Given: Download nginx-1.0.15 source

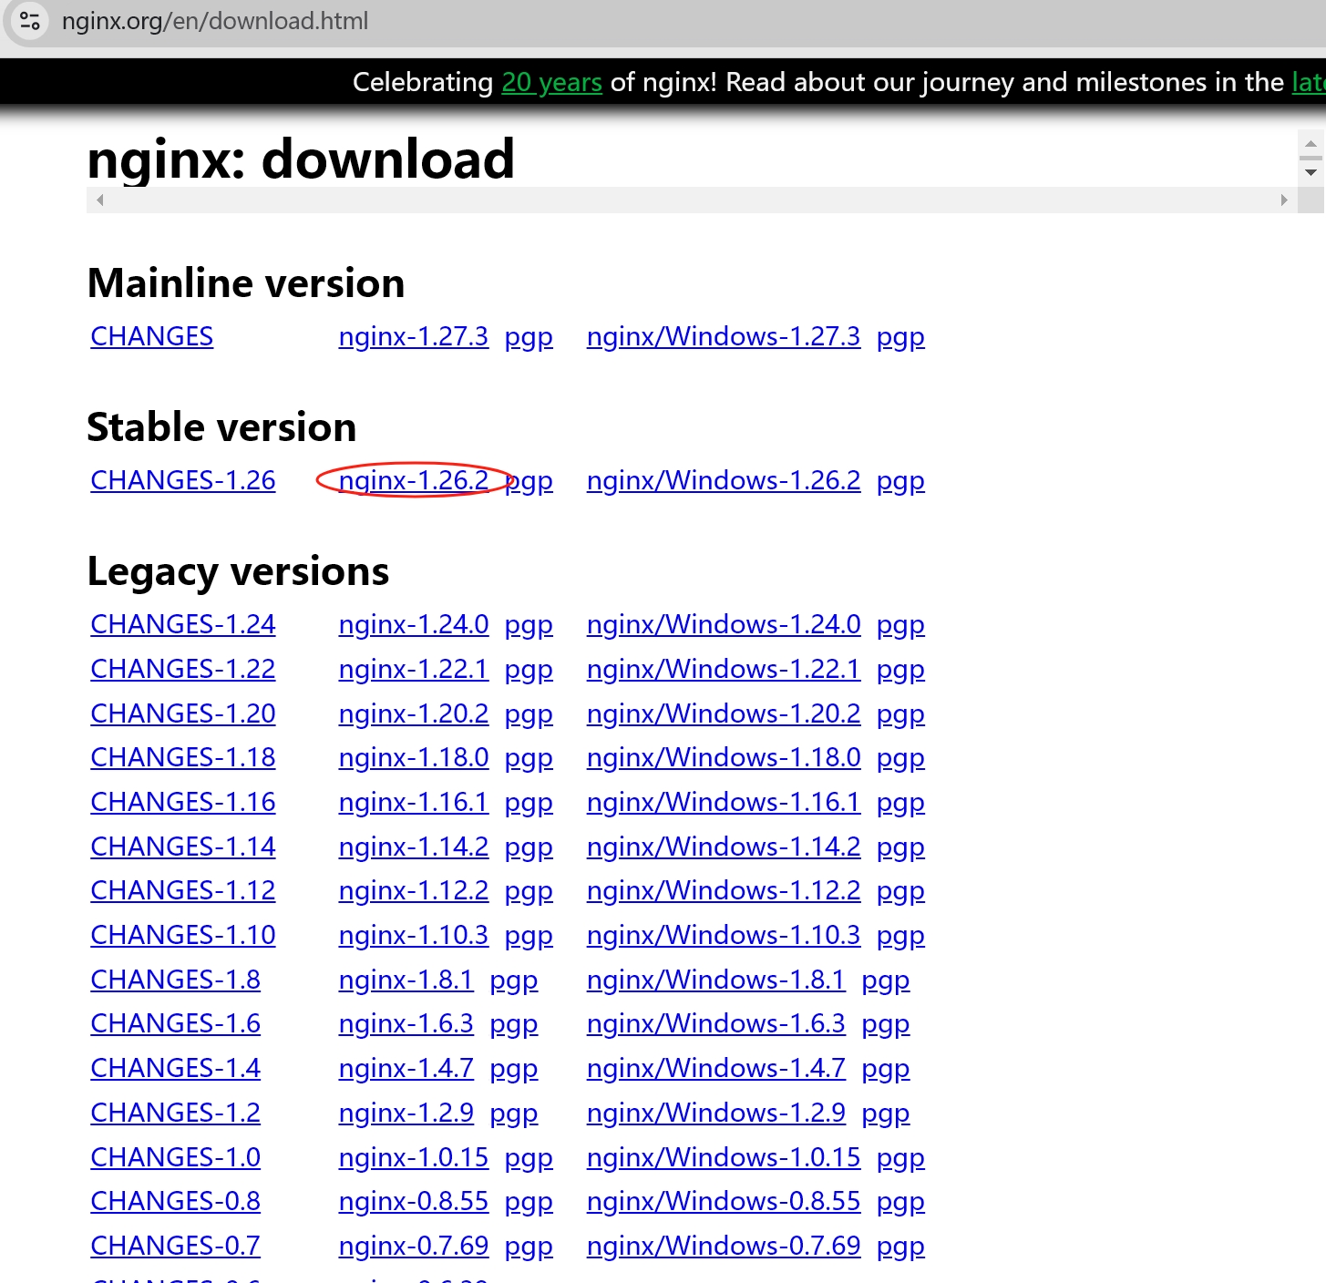Looking at the screenshot, I should pos(413,1157).
